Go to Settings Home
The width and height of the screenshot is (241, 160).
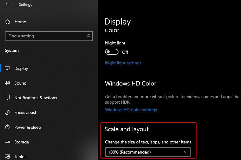click(x=20, y=22)
